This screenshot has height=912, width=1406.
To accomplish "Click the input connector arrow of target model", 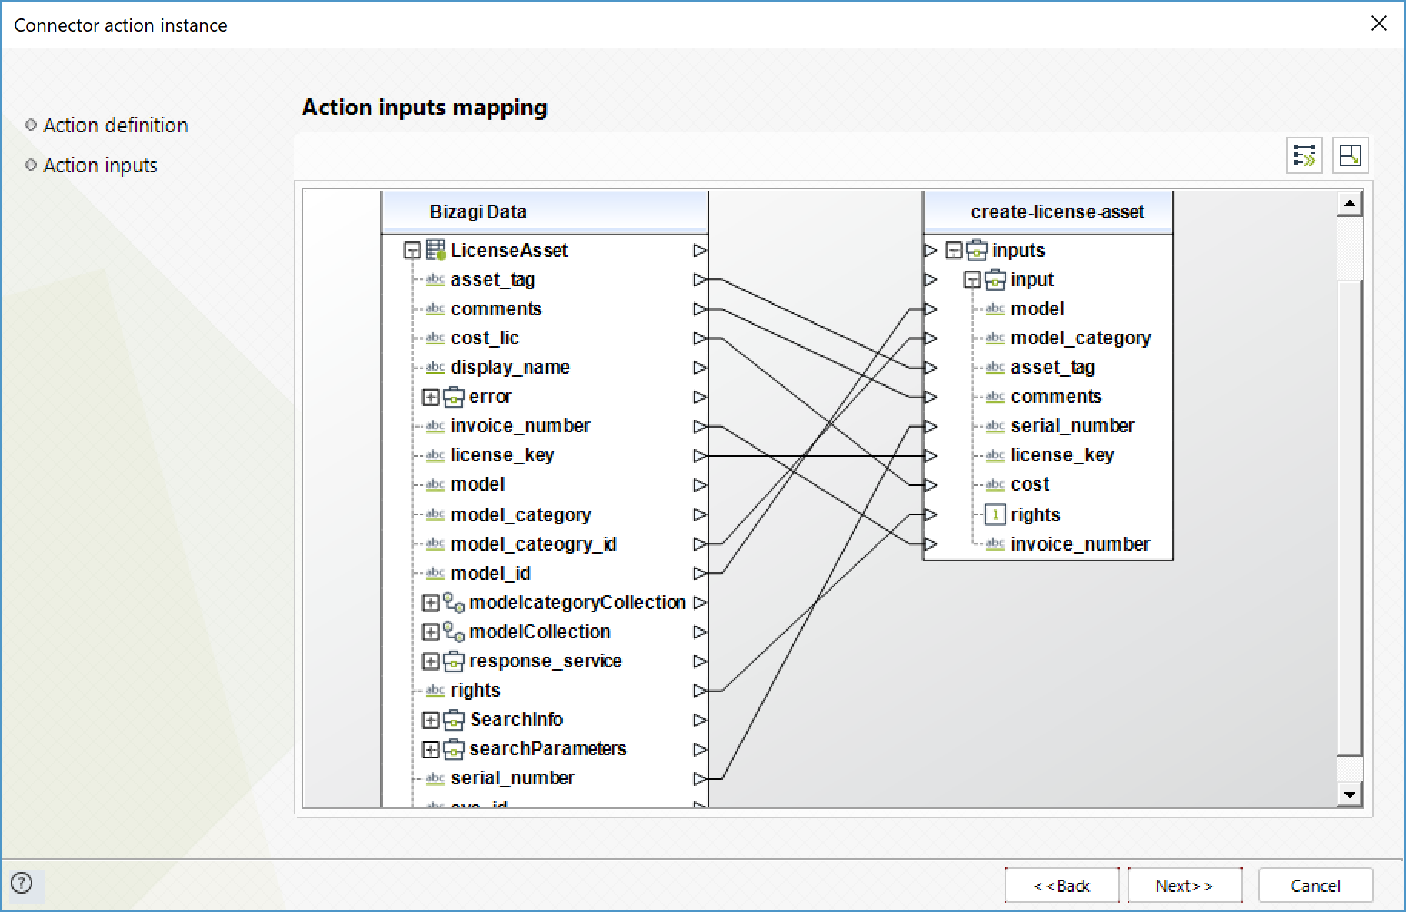I will pos(931,309).
